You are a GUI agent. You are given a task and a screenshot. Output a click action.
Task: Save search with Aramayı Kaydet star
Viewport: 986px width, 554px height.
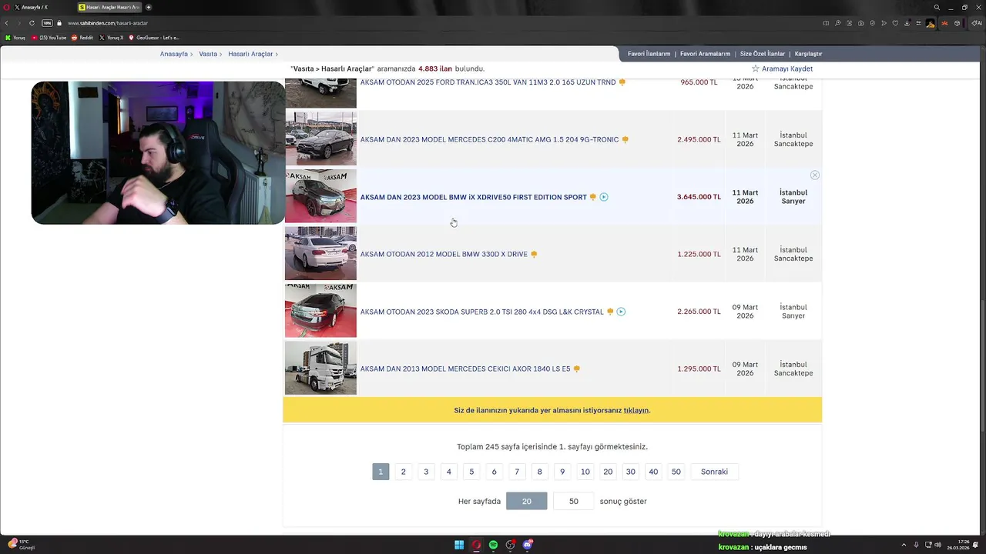pyautogui.click(x=782, y=68)
